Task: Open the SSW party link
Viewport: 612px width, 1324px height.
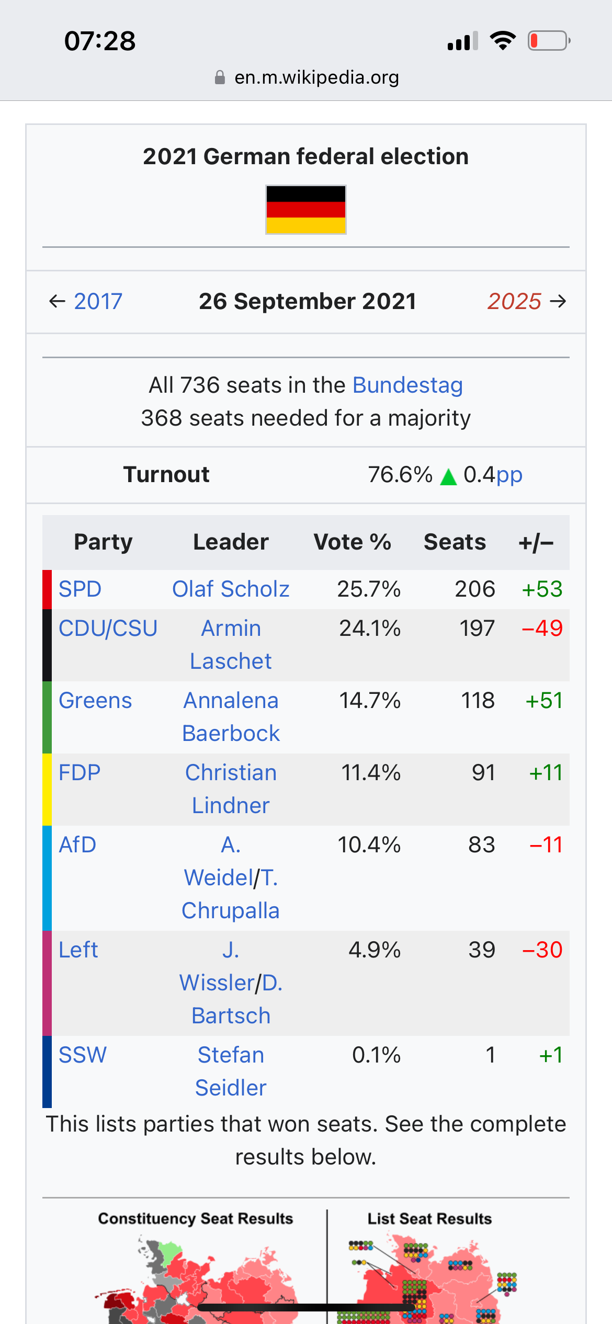Action: [83, 1055]
